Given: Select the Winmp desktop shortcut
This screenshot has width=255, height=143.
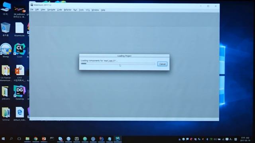Looking at the screenshot, I should pos(6,50).
